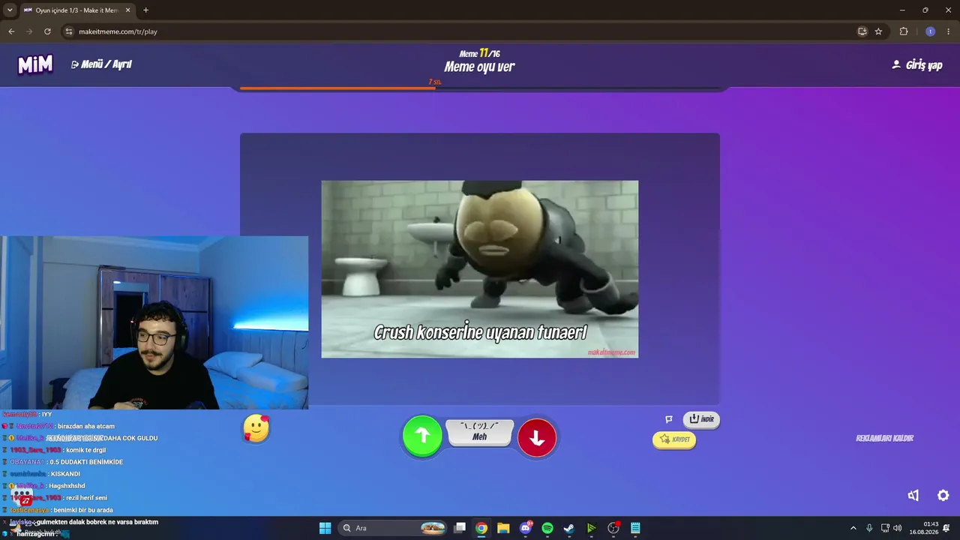Vote Meh on the current meme
The width and height of the screenshot is (960, 540).
point(480,431)
